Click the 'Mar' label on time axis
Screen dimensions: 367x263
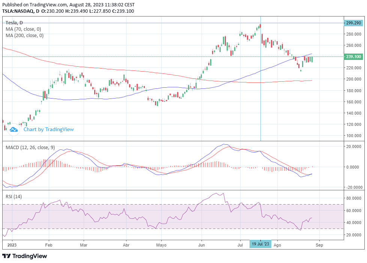point(84,245)
